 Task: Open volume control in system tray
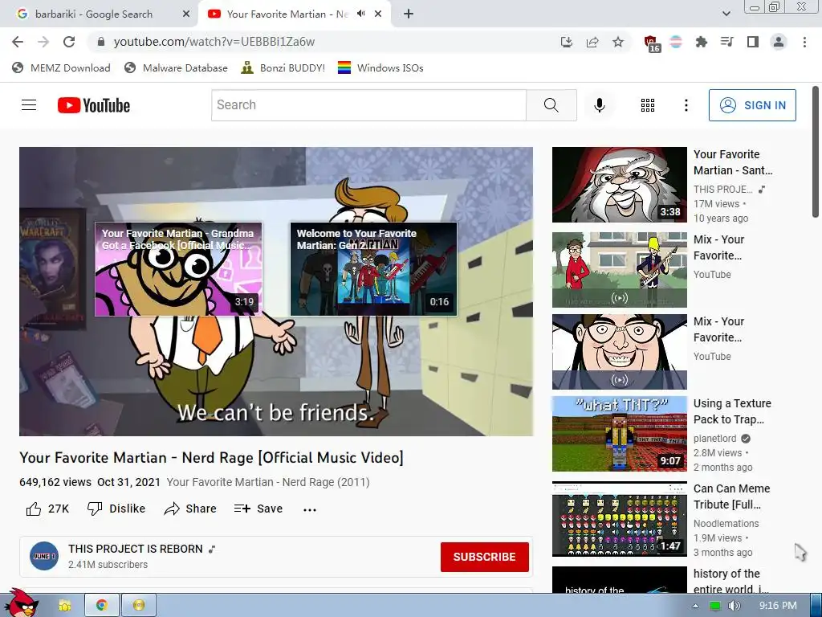click(x=735, y=606)
